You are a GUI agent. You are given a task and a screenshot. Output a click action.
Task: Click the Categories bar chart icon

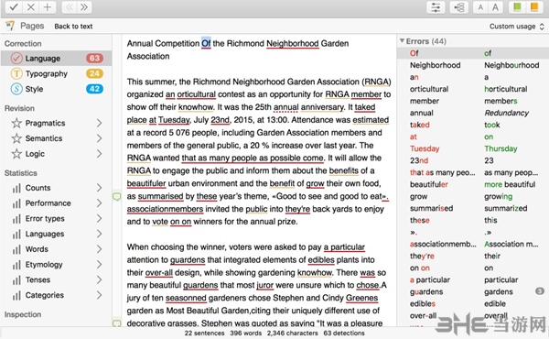pyautogui.click(x=16, y=296)
